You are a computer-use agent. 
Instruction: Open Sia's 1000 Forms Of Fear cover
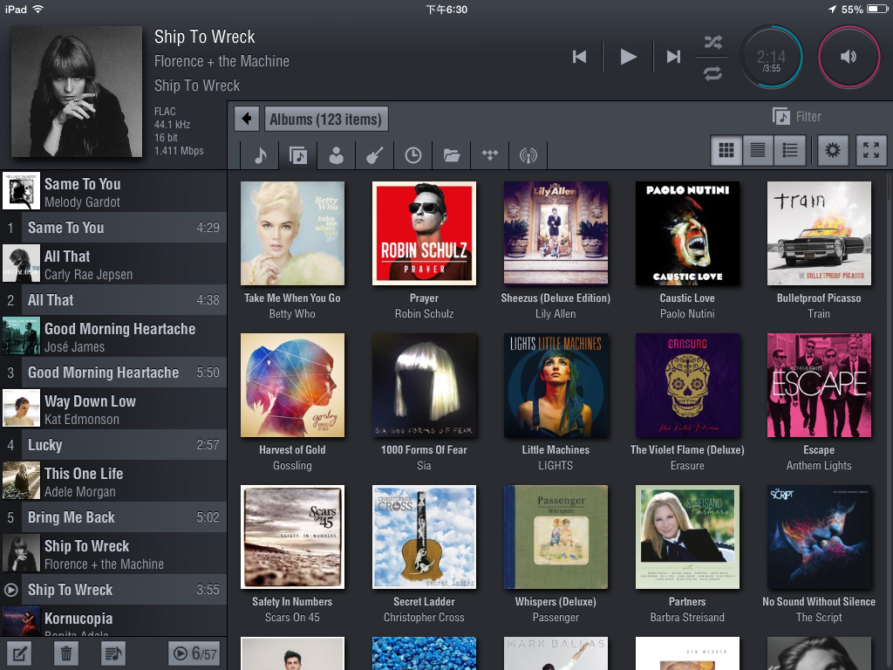(425, 385)
